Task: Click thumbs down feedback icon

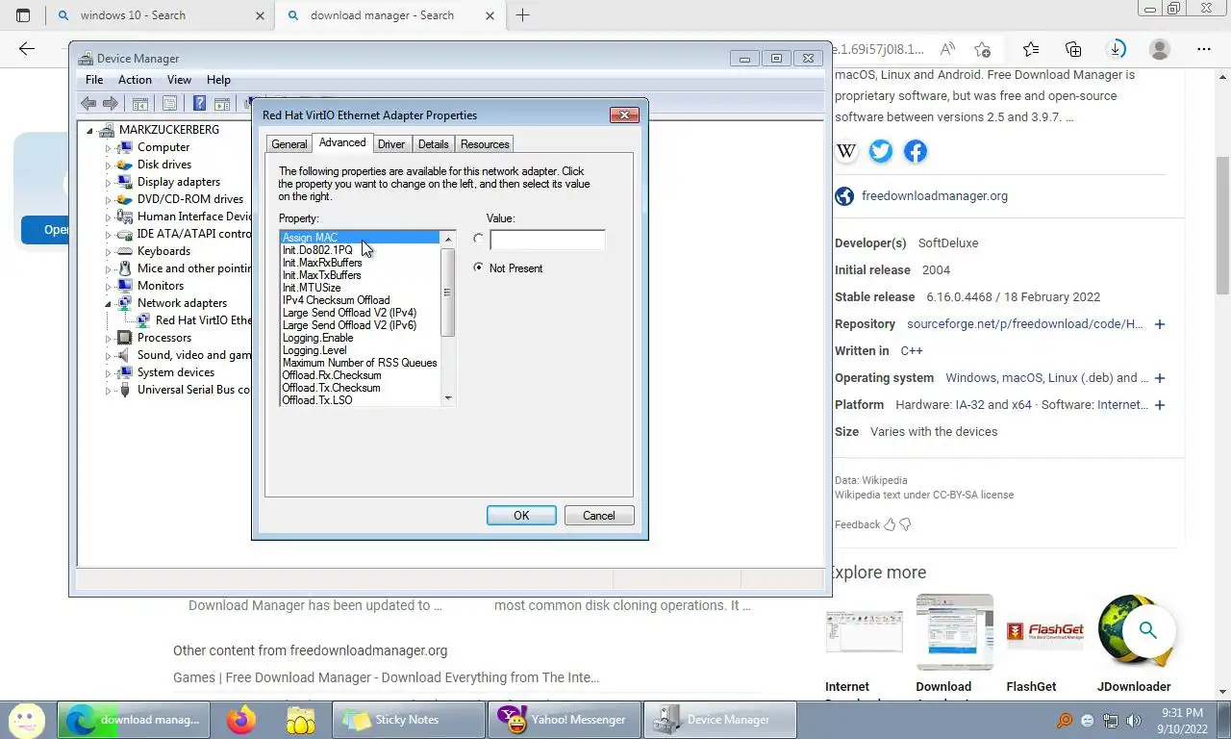Action: click(905, 524)
